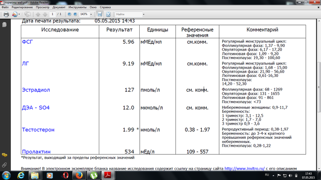The width and height of the screenshot is (321, 180).
Task: Open the Pages thumbnails panel
Action: (x=5, y=25)
